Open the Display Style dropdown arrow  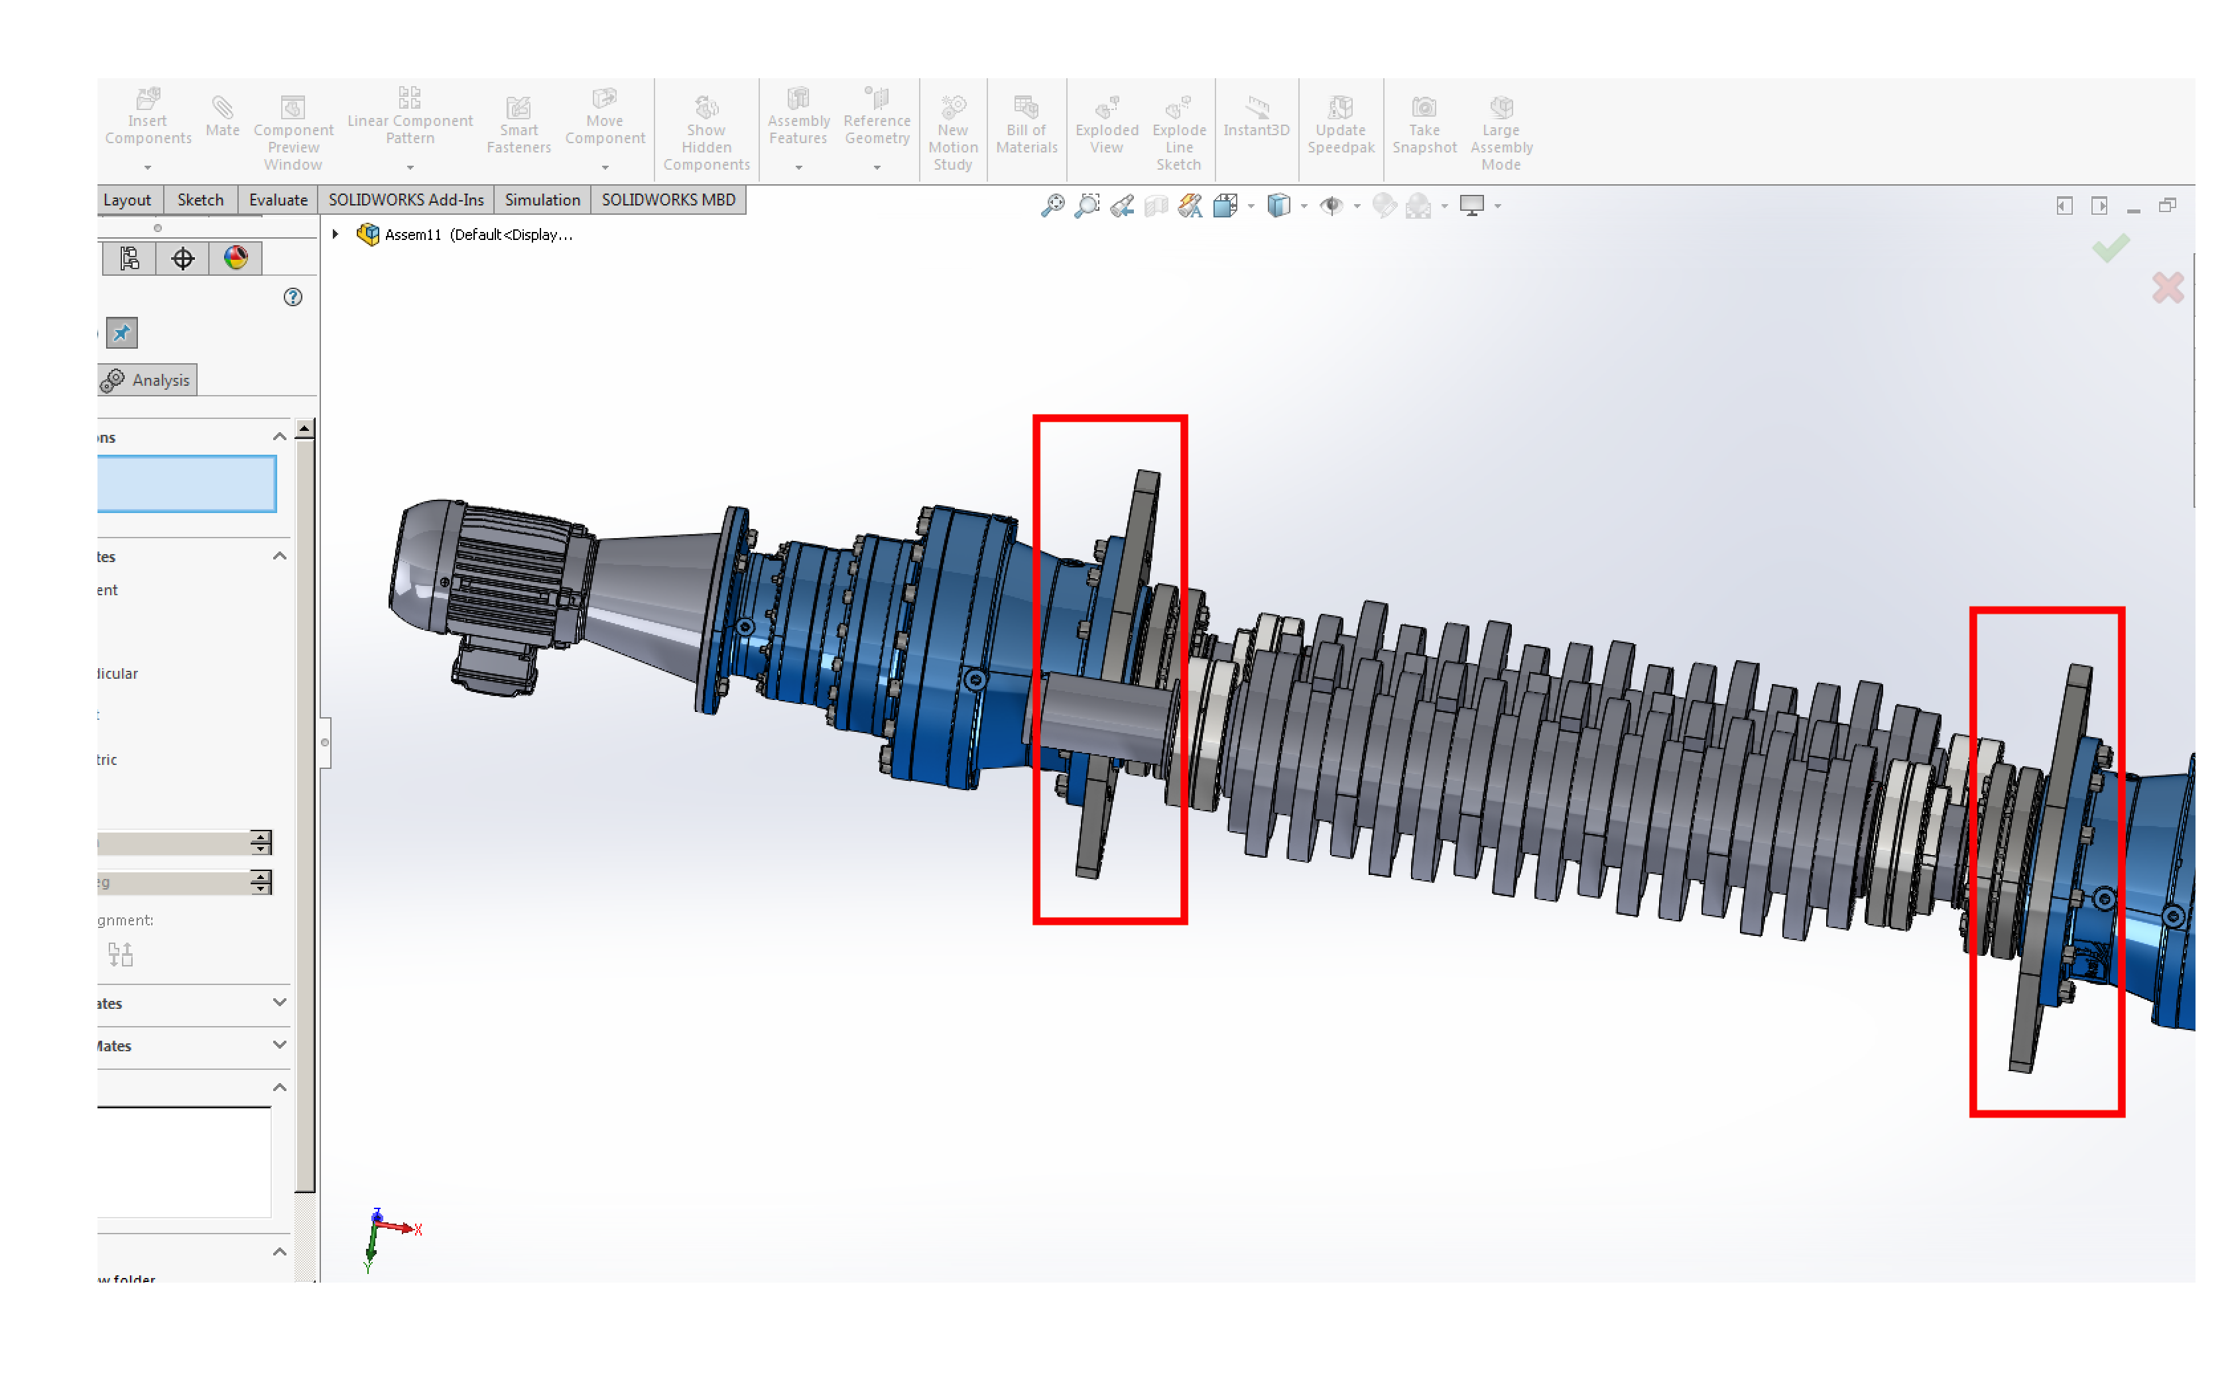1304,206
